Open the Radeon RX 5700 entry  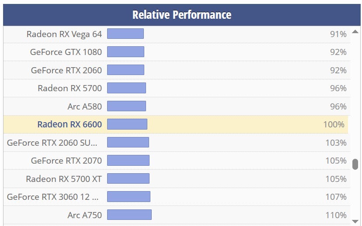(70, 88)
